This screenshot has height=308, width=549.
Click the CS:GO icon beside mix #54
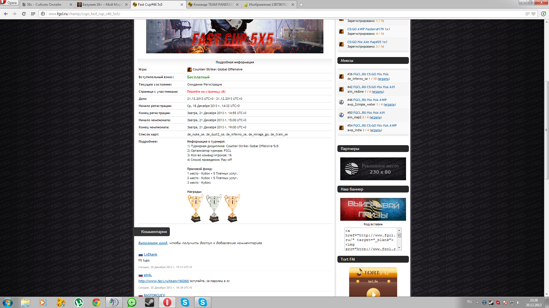(x=341, y=128)
